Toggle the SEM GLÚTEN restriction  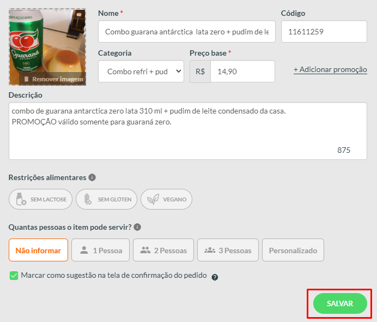107,199
